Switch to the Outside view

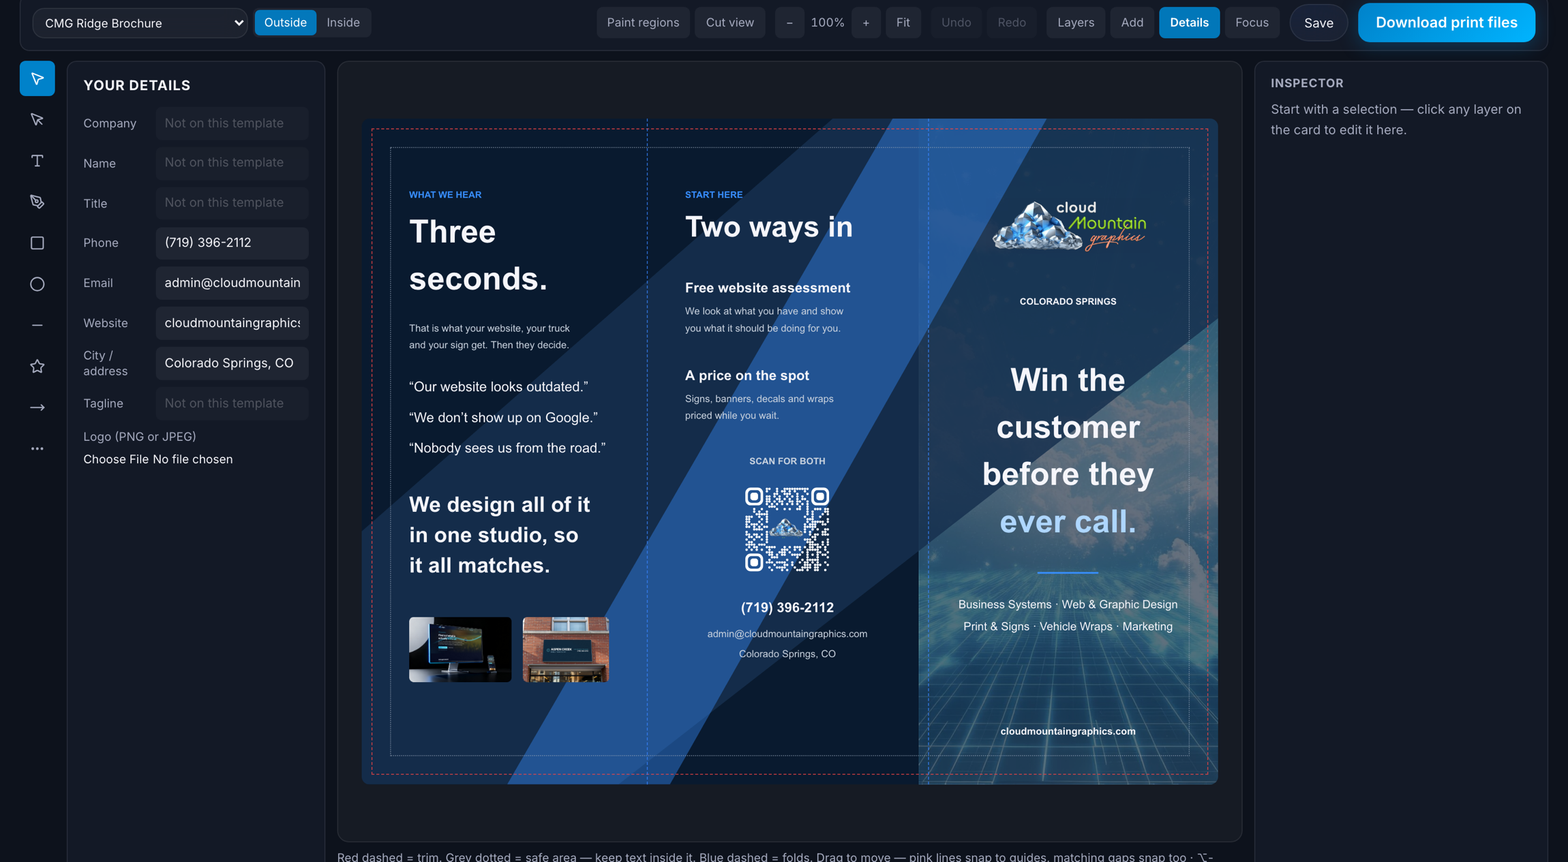tap(285, 22)
